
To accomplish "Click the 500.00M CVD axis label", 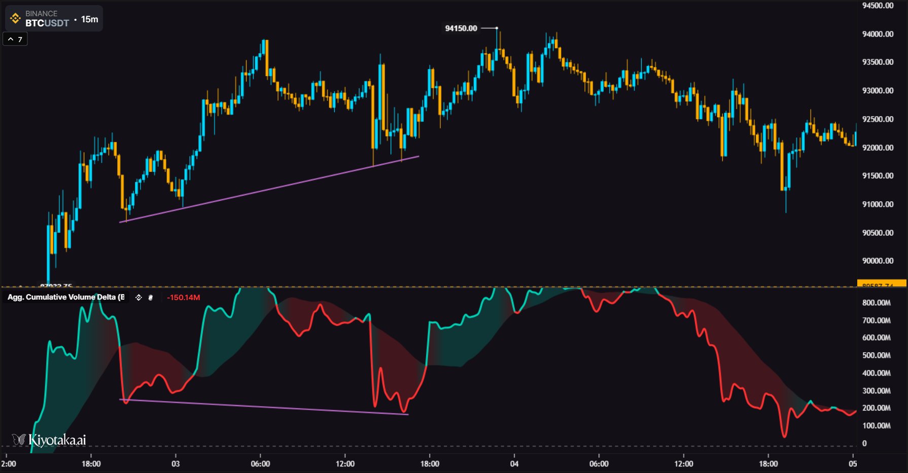I will 877,355.
